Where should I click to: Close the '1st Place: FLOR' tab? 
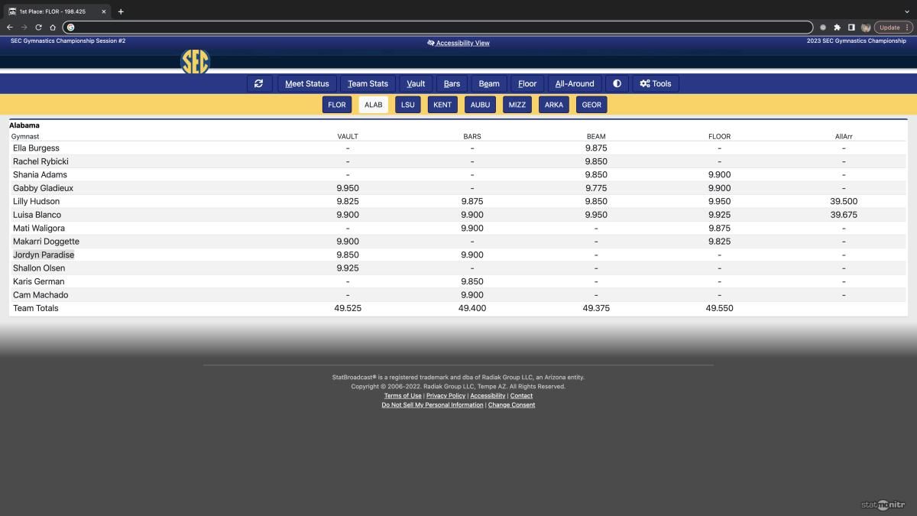104,11
